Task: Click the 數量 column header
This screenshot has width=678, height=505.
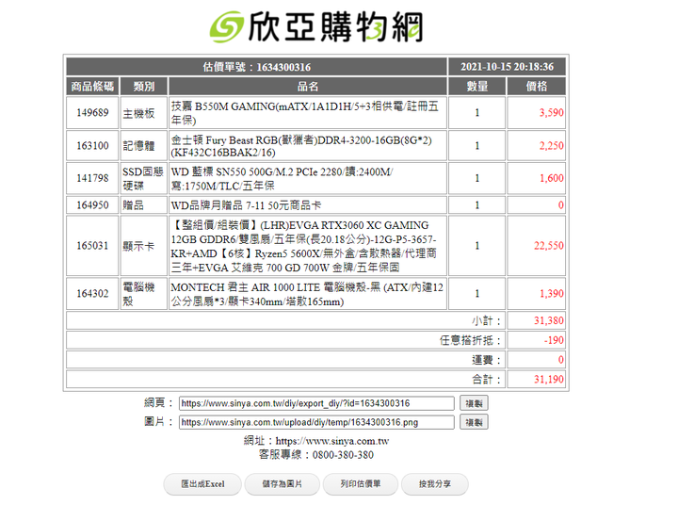Action: 476,87
